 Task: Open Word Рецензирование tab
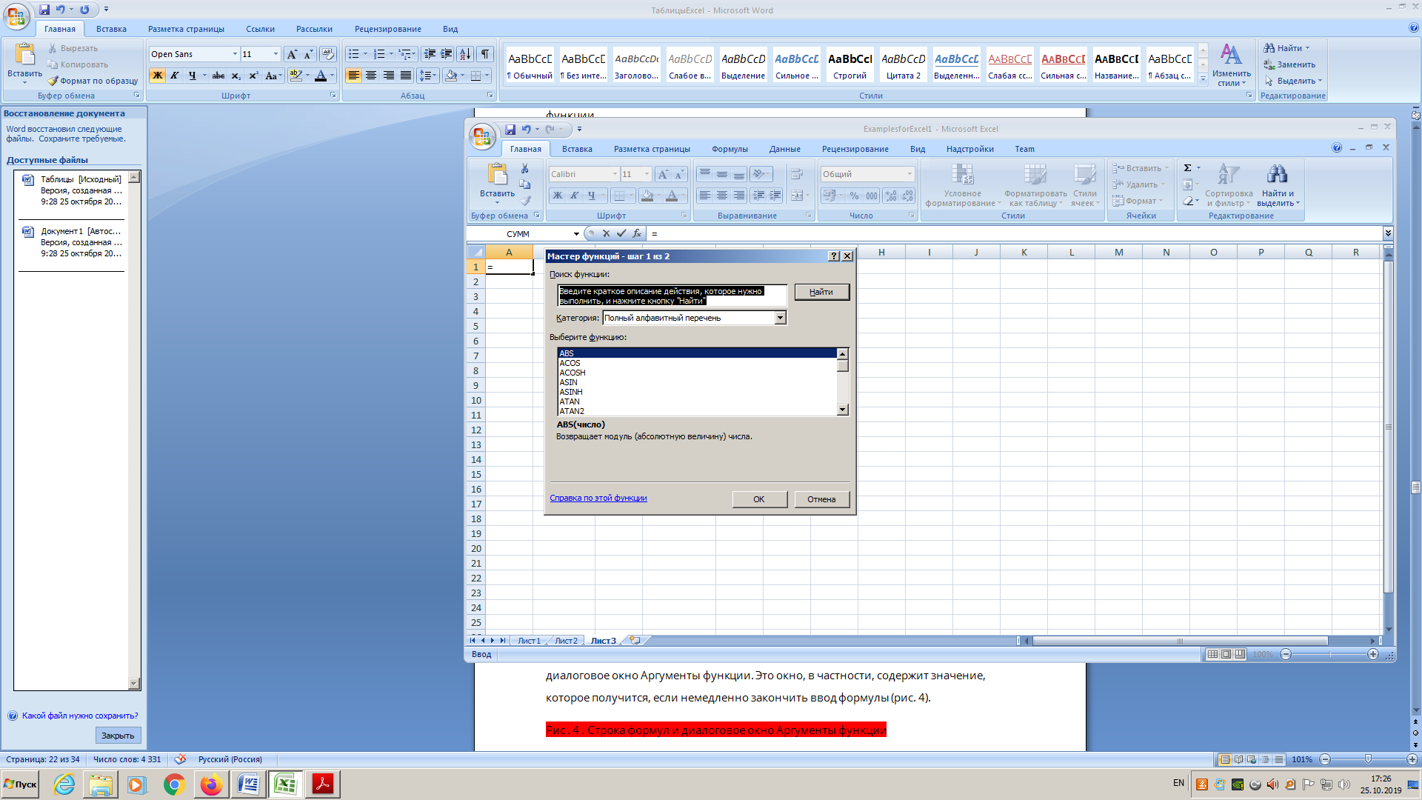tap(388, 29)
